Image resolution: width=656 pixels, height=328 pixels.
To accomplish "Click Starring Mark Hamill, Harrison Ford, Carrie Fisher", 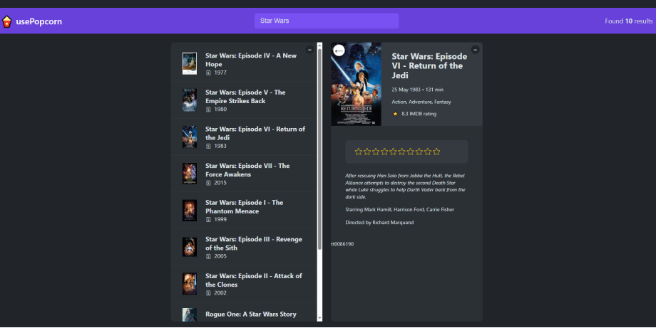I will pos(399,209).
